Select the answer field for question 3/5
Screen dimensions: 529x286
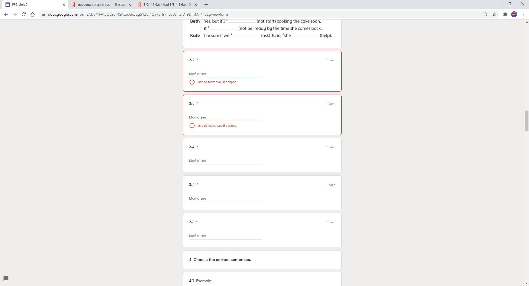225,199
